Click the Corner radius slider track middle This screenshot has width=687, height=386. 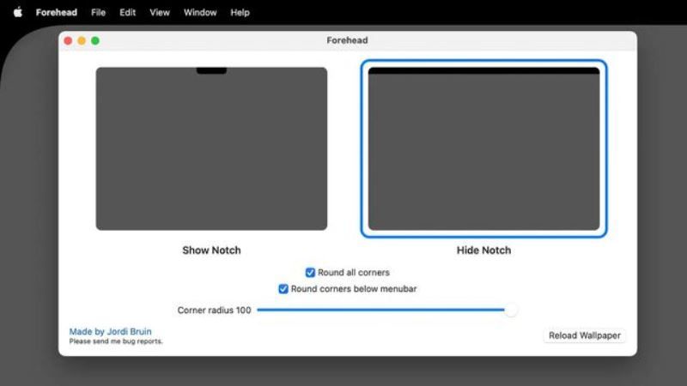pyautogui.click(x=386, y=310)
